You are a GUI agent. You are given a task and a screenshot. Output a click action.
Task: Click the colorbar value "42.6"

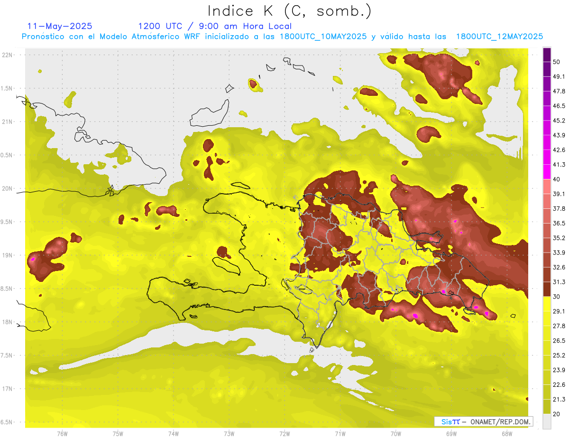click(559, 150)
